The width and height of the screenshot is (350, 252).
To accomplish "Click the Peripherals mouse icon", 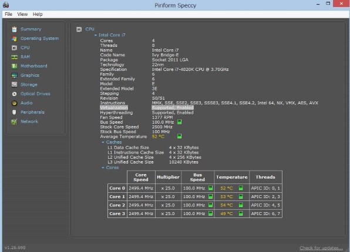I will 14,113.
